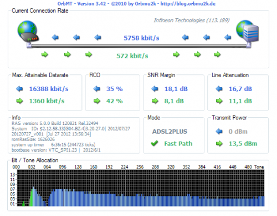Click the modem globe icon

[x=28, y=31]
